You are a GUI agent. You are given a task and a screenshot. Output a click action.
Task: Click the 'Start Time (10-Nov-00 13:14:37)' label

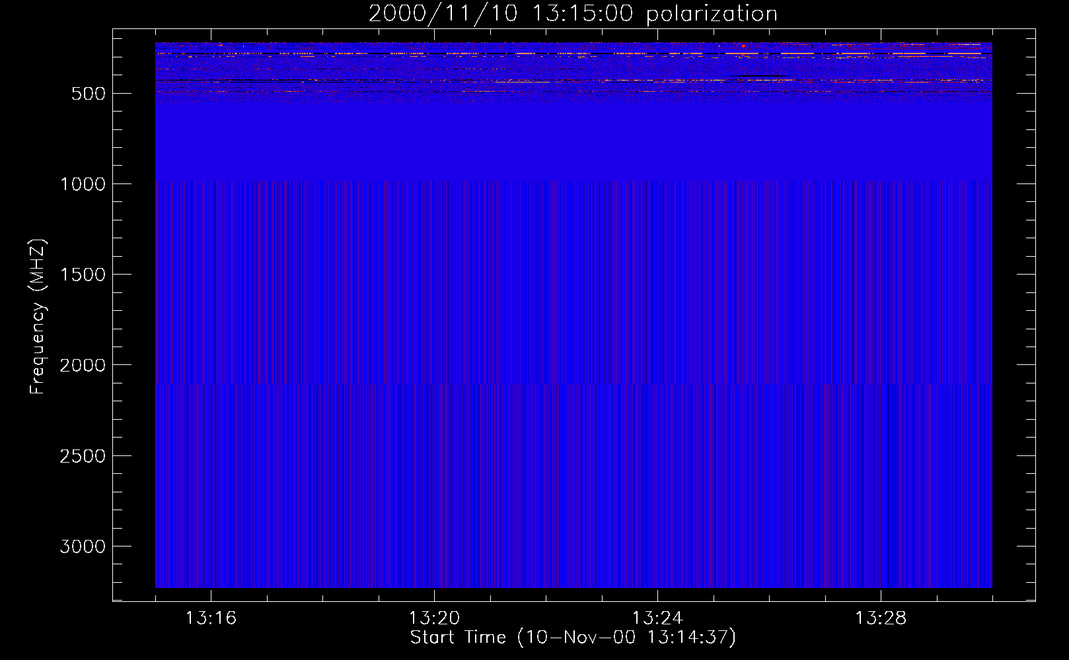[573, 638]
